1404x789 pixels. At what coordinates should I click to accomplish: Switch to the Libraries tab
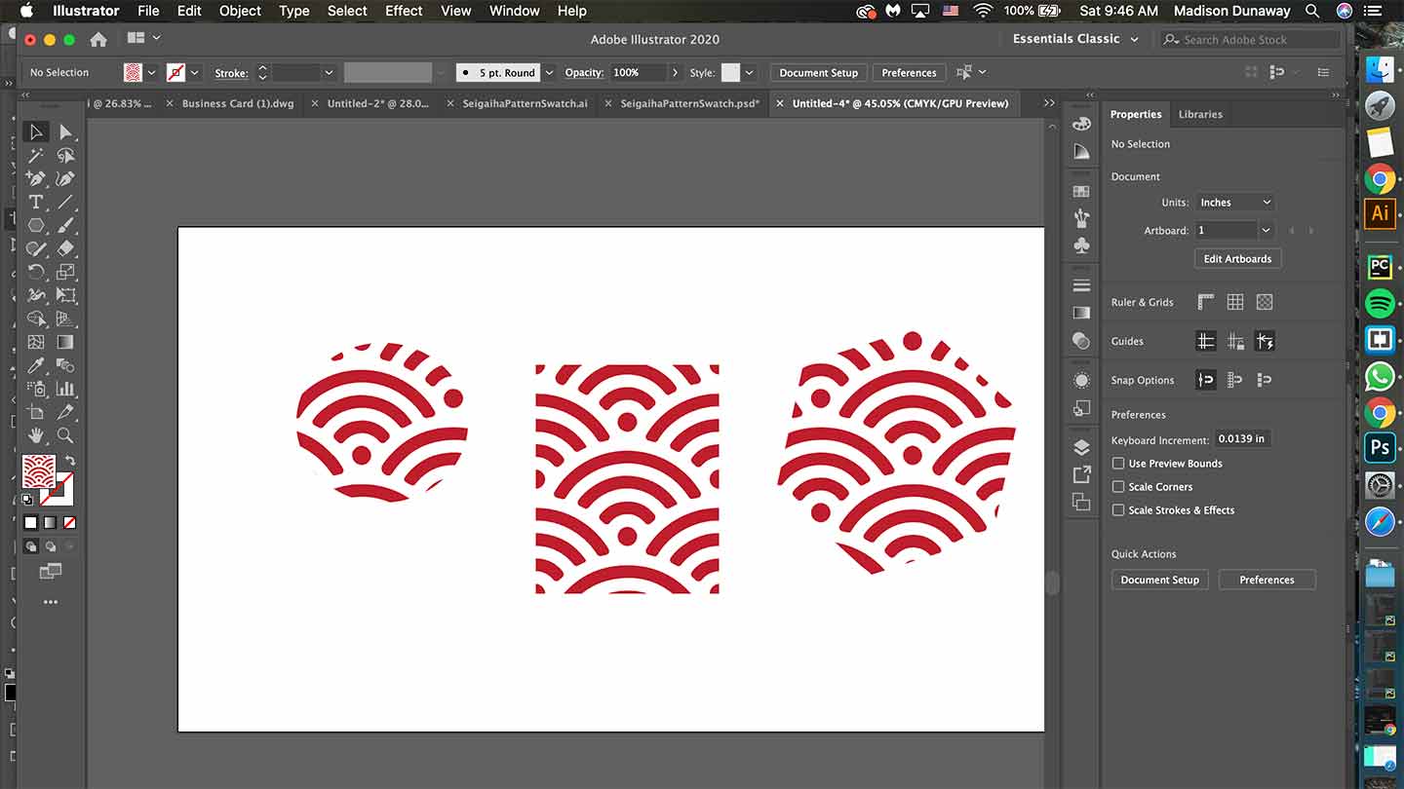pyautogui.click(x=1200, y=114)
